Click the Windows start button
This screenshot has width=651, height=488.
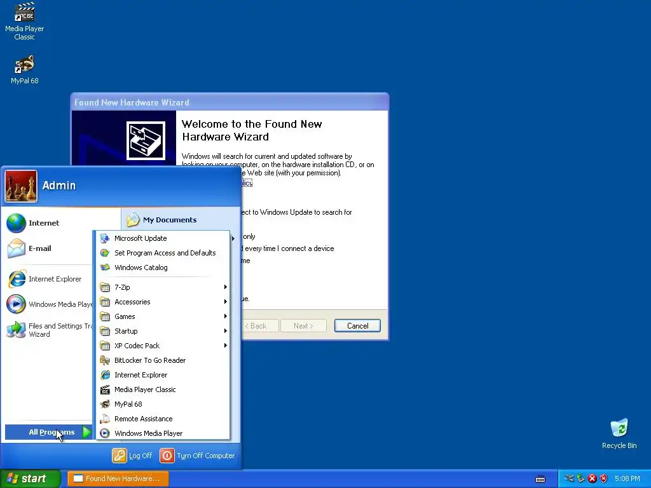click(31, 478)
